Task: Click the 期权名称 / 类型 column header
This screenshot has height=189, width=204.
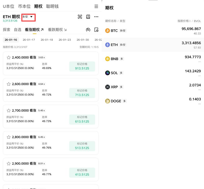Action: tap(115, 21)
